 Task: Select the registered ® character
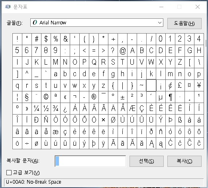(94, 97)
